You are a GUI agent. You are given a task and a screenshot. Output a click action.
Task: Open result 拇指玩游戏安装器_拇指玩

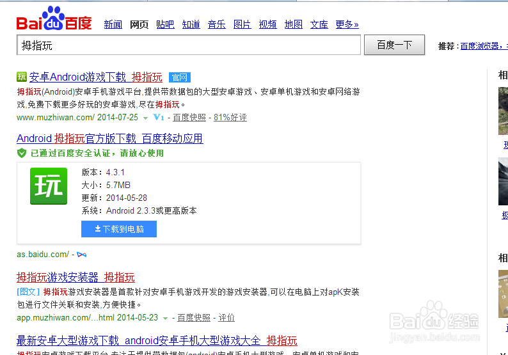75,277
